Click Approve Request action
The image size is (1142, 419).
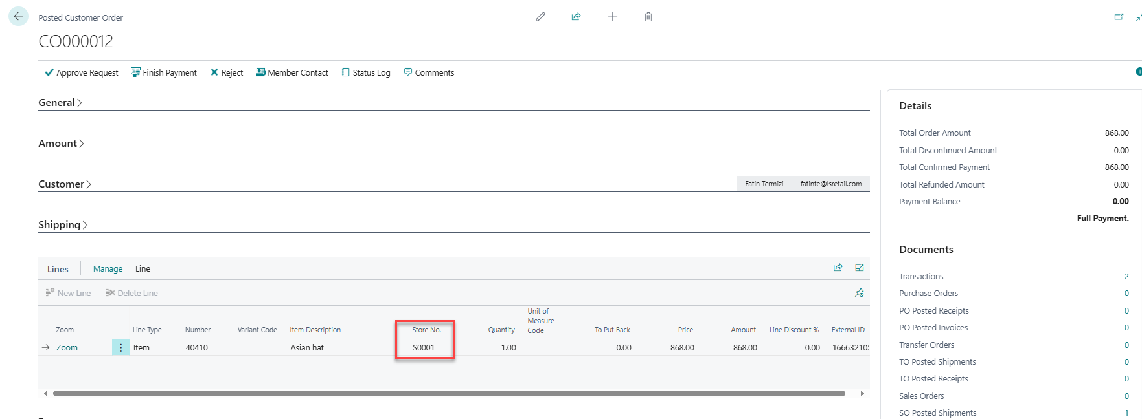[x=82, y=73]
